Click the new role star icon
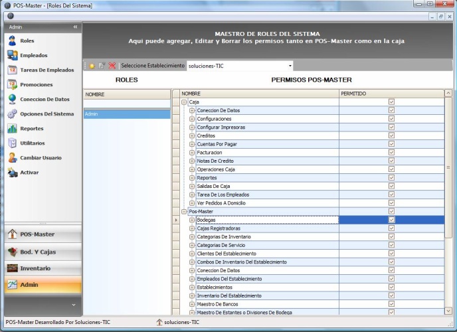 point(92,66)
